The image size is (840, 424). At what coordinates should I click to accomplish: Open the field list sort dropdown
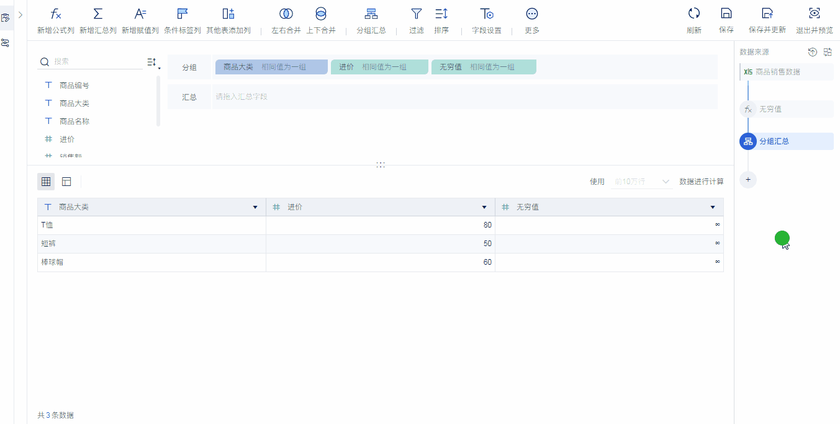pos(153,62)
